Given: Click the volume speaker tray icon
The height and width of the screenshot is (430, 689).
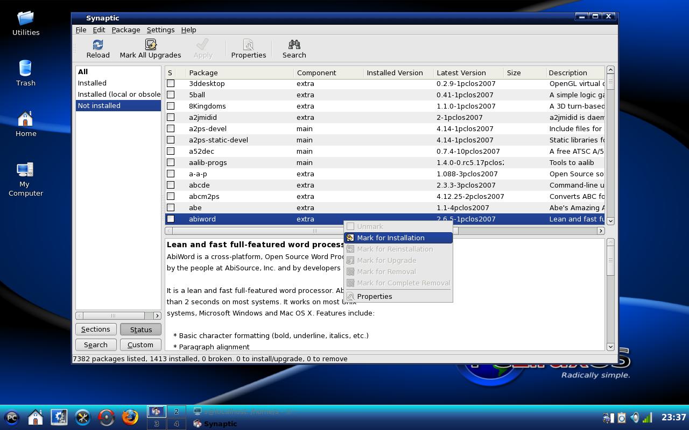Looking at the screenshot, I should [635, 418].
